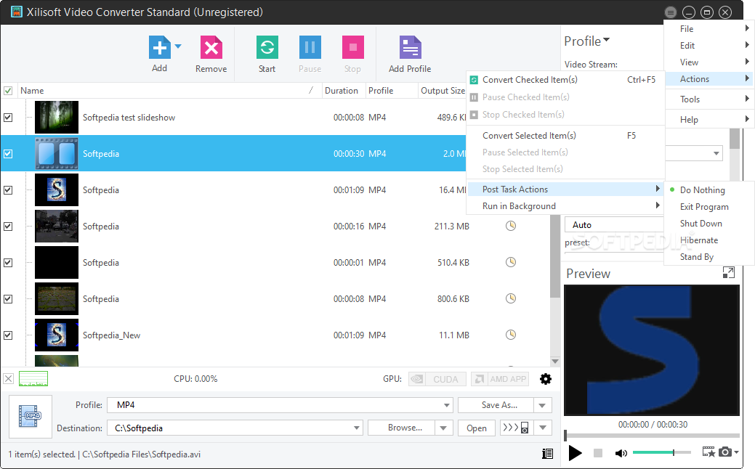The width and height of the screenshot is (755, 469).
Task: Uncheck the Softpedia_New item
Action: click(8, 335)
